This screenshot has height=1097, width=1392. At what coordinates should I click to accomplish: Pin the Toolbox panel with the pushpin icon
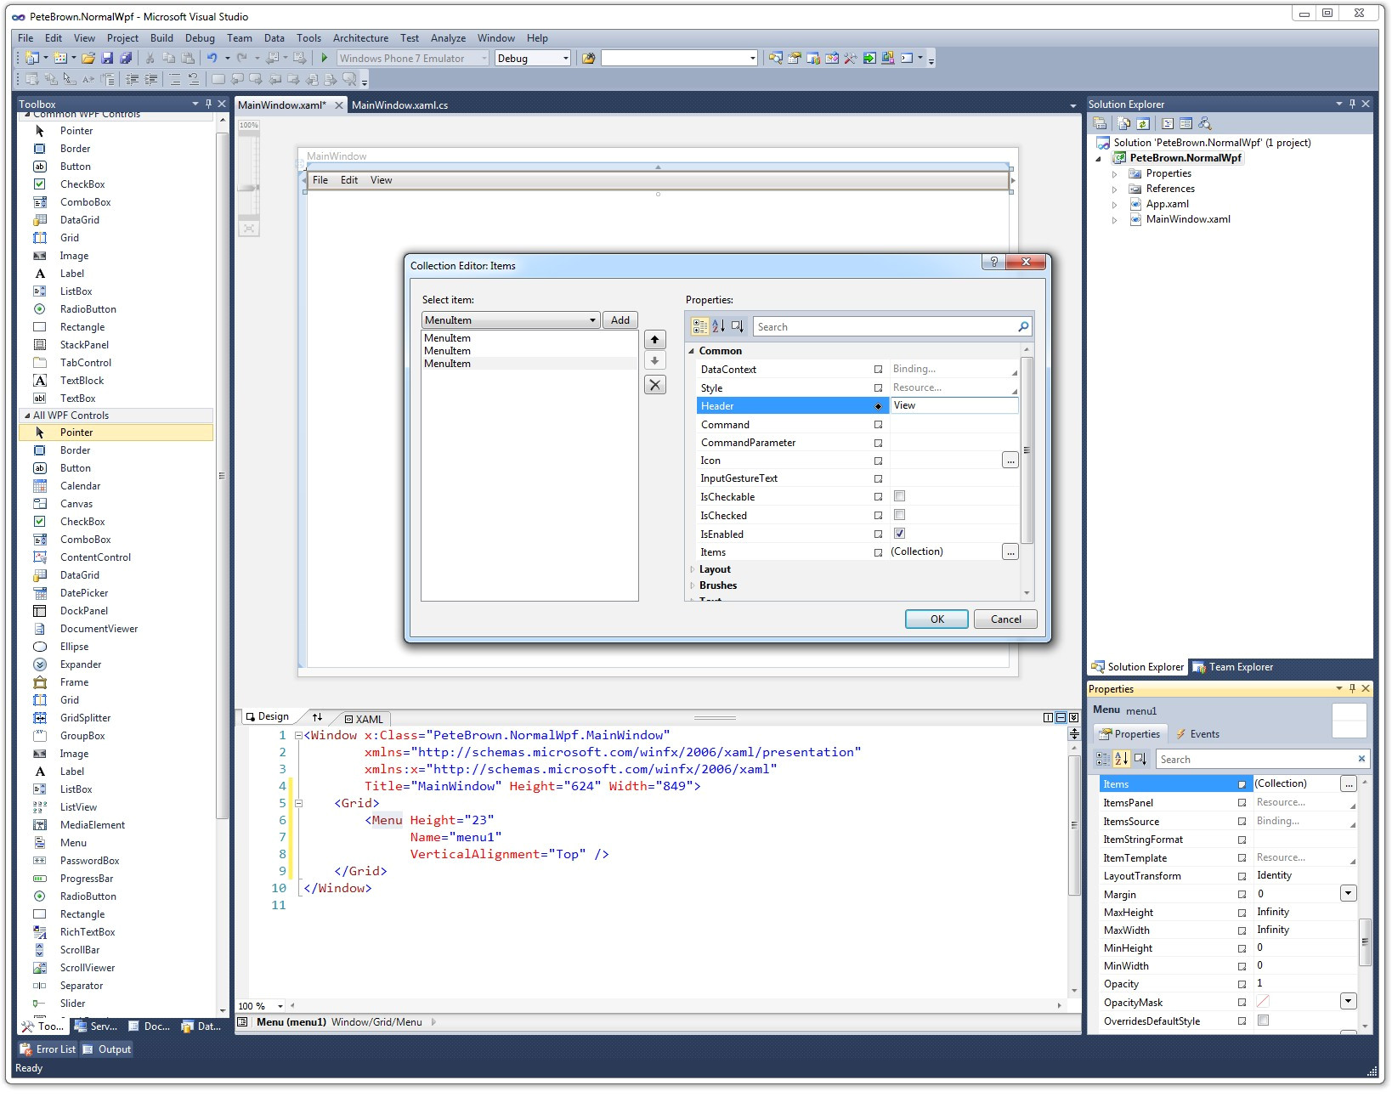(x=208, y=104)
